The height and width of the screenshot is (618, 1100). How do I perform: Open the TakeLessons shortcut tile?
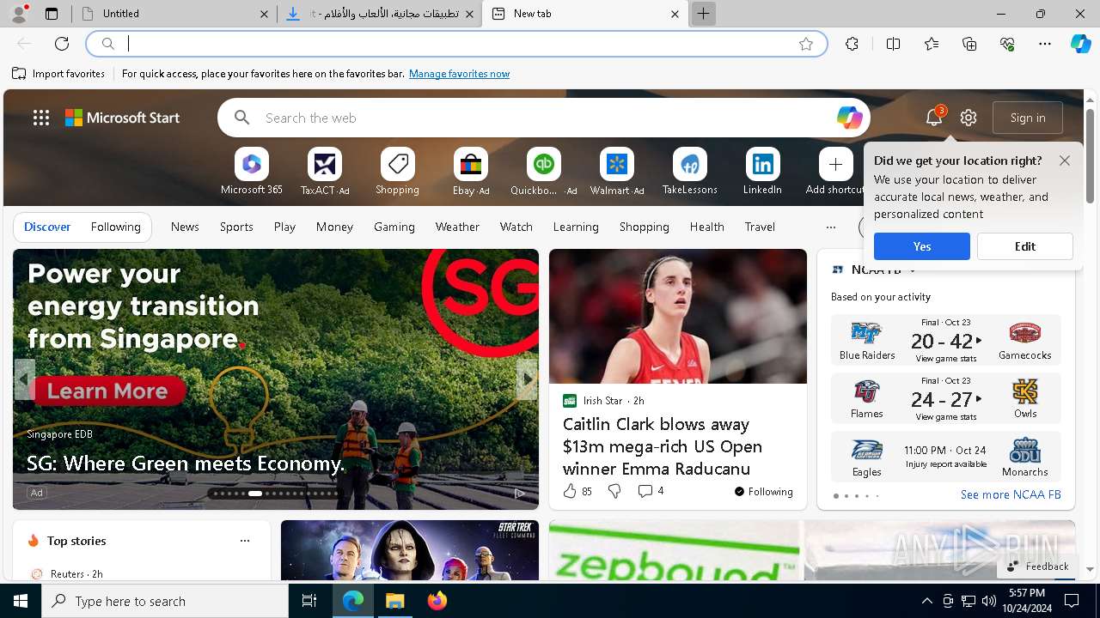tap(689, 171)
